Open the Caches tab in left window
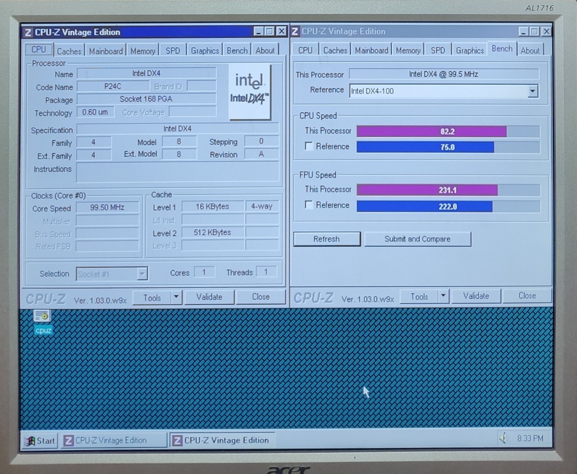The height and width of the screenshot is (474, 577). pos(69,51)
